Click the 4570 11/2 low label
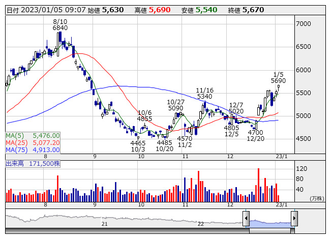Screen dimensions: 332x239 [185, 142]
